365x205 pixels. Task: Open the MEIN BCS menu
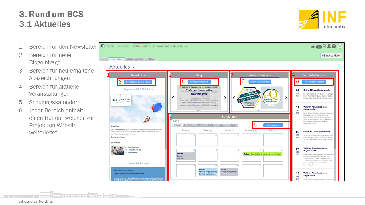(124, 46)
